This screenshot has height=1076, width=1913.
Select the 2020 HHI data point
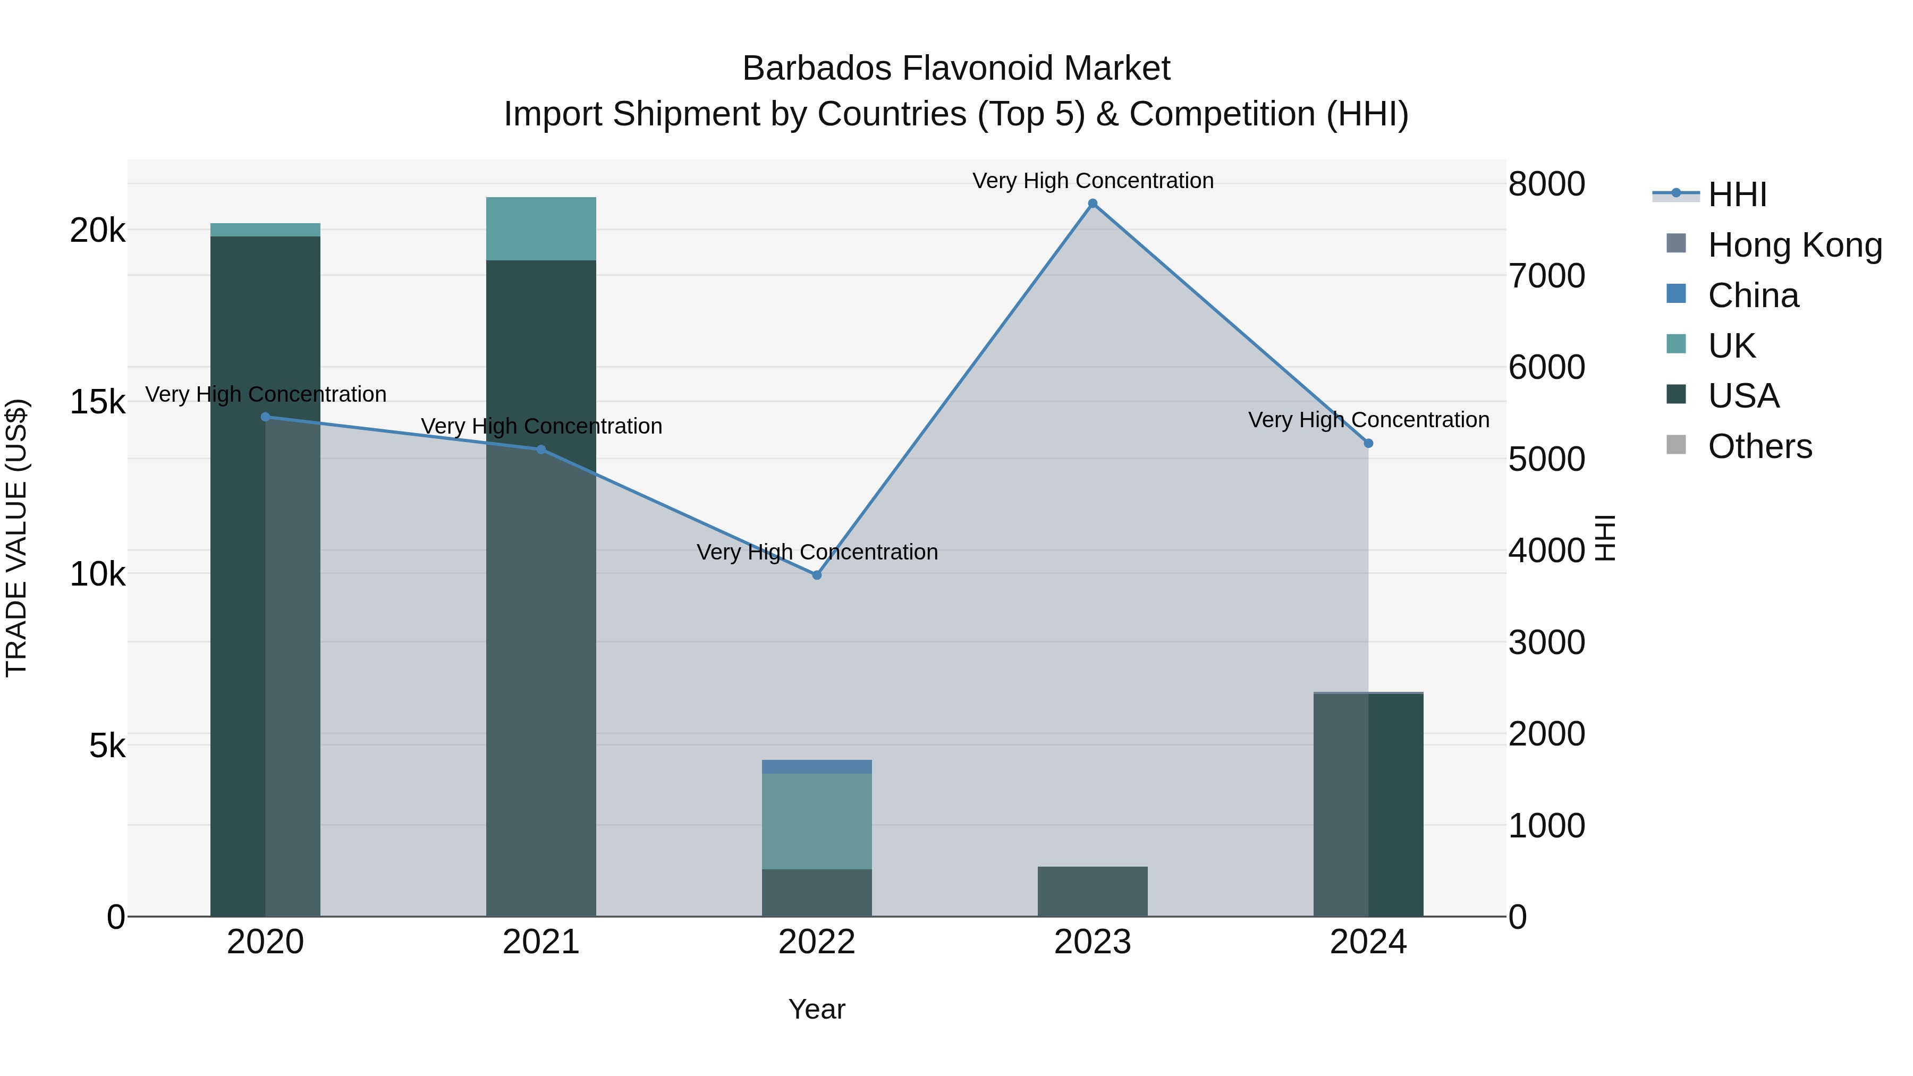pos(265,417)
